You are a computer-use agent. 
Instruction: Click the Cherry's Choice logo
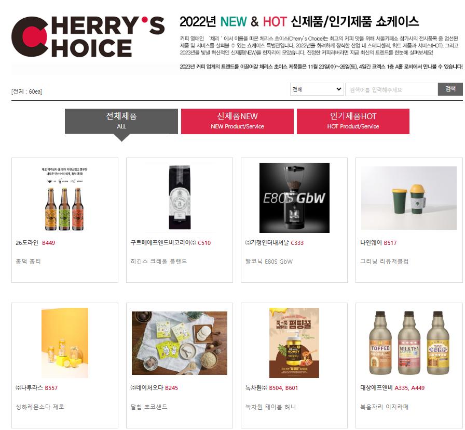coord(88,37)
